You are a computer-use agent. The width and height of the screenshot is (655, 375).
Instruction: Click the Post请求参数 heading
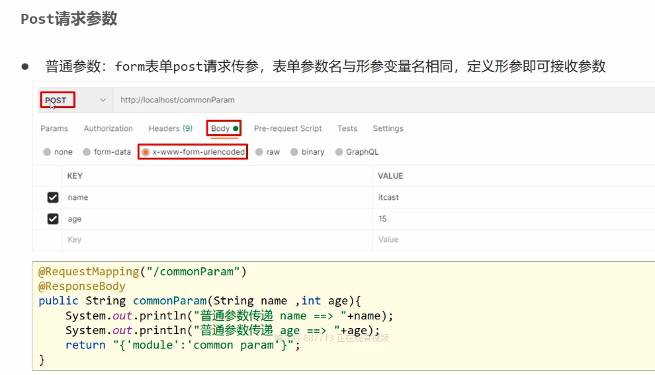coord(69,19)
